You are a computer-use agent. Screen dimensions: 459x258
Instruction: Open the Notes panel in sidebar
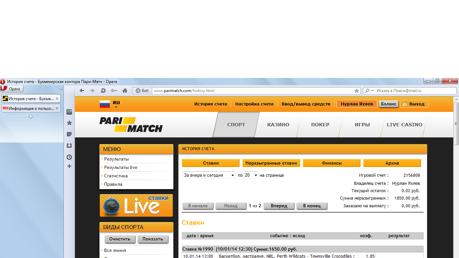[x=69, y=134]
